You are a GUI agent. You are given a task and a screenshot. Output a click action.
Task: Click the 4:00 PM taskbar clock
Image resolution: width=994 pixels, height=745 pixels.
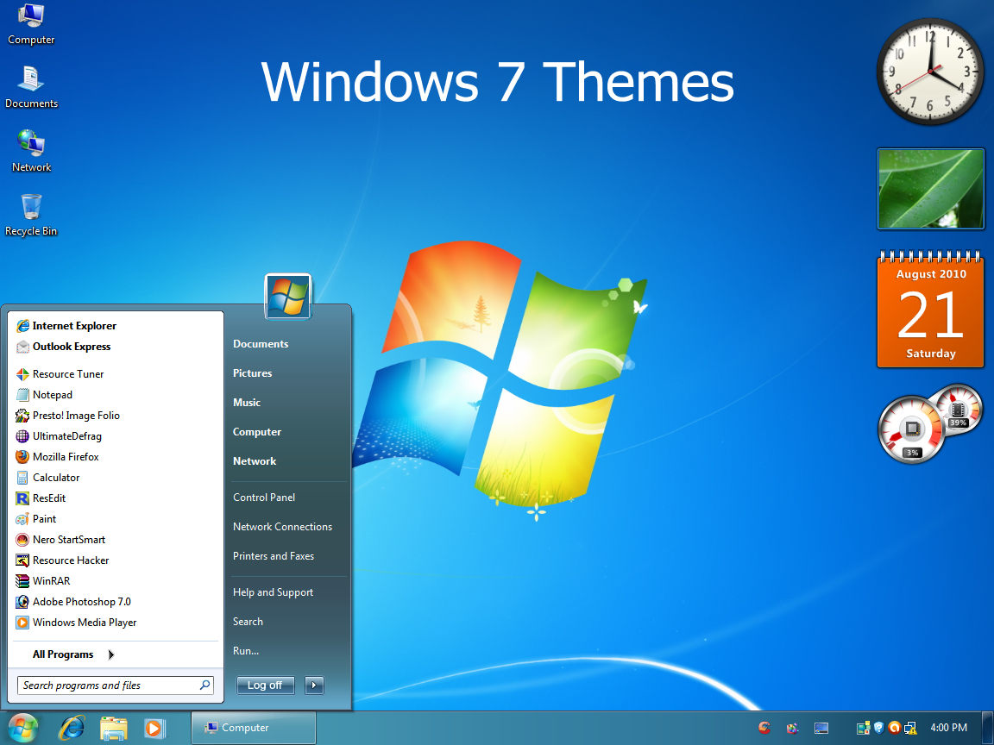(948, 728)
